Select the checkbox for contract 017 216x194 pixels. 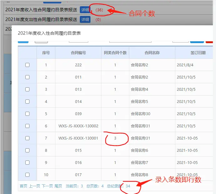pos(28,175)
